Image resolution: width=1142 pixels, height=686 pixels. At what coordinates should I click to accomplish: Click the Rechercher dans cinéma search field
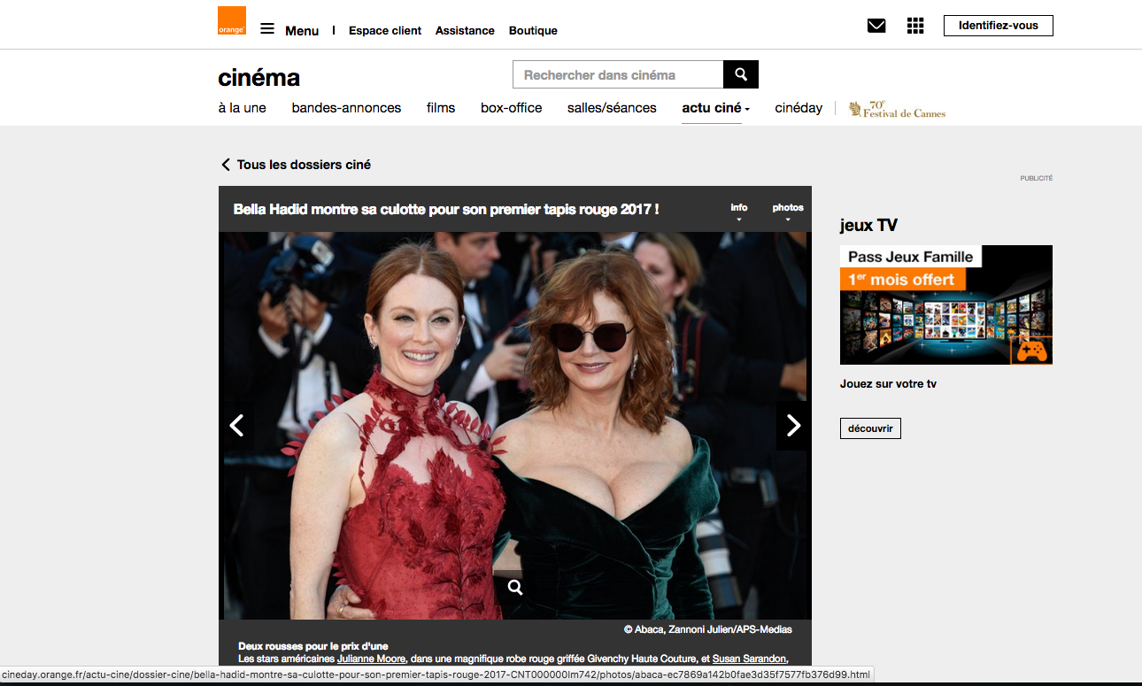(618, 75)
